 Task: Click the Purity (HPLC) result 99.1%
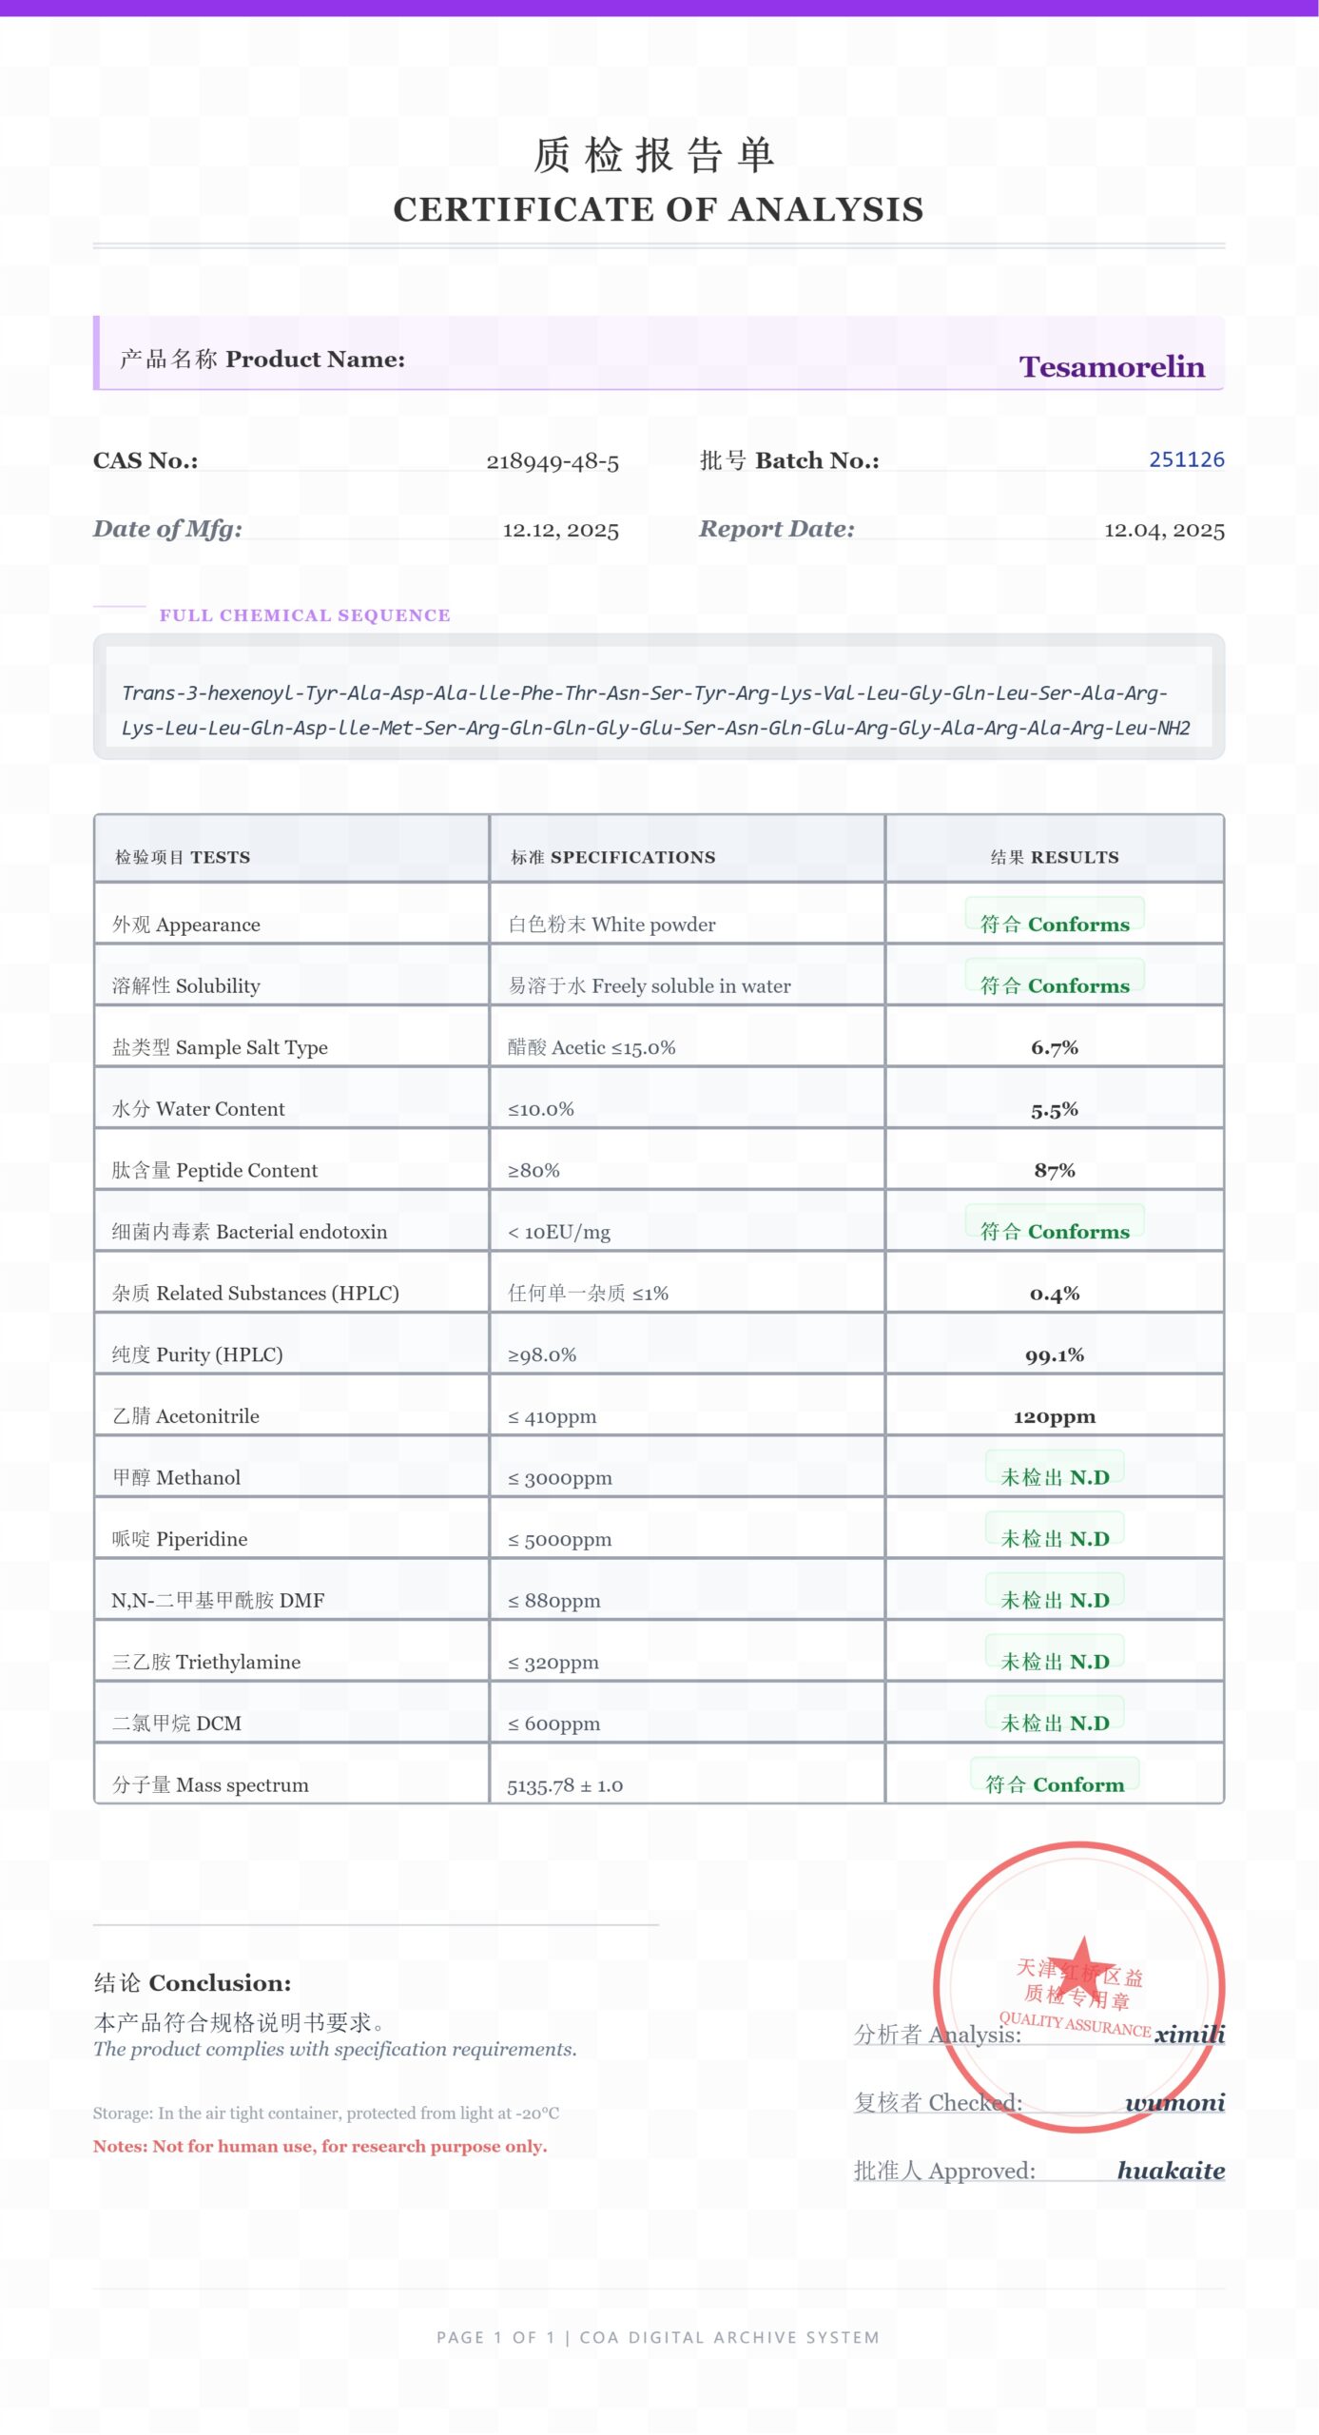point(1054,1354)
